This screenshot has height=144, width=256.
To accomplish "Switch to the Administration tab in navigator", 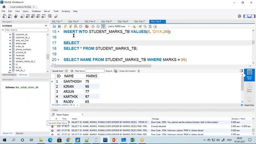I will pyautogui.click(x=9, y=75).
